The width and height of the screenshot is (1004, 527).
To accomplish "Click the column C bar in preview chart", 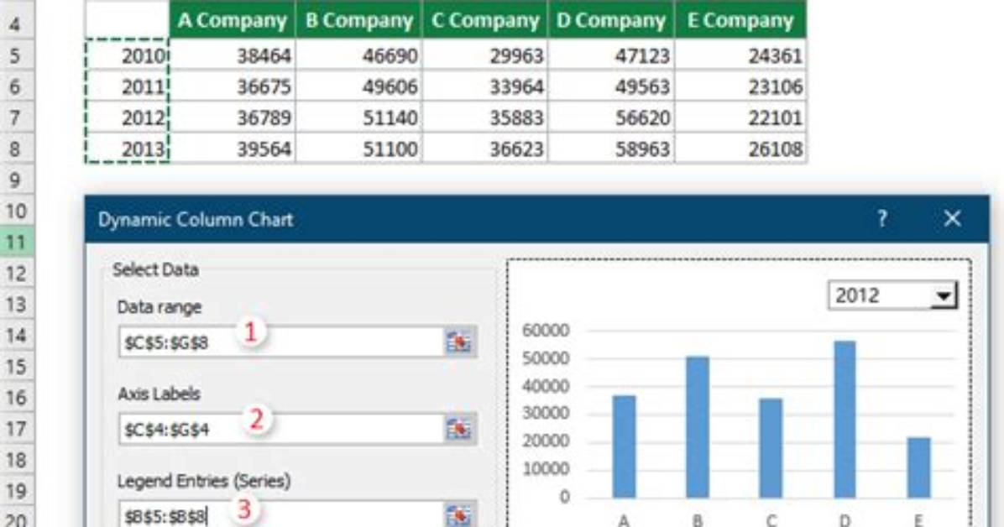I will [x=771, y=447].
